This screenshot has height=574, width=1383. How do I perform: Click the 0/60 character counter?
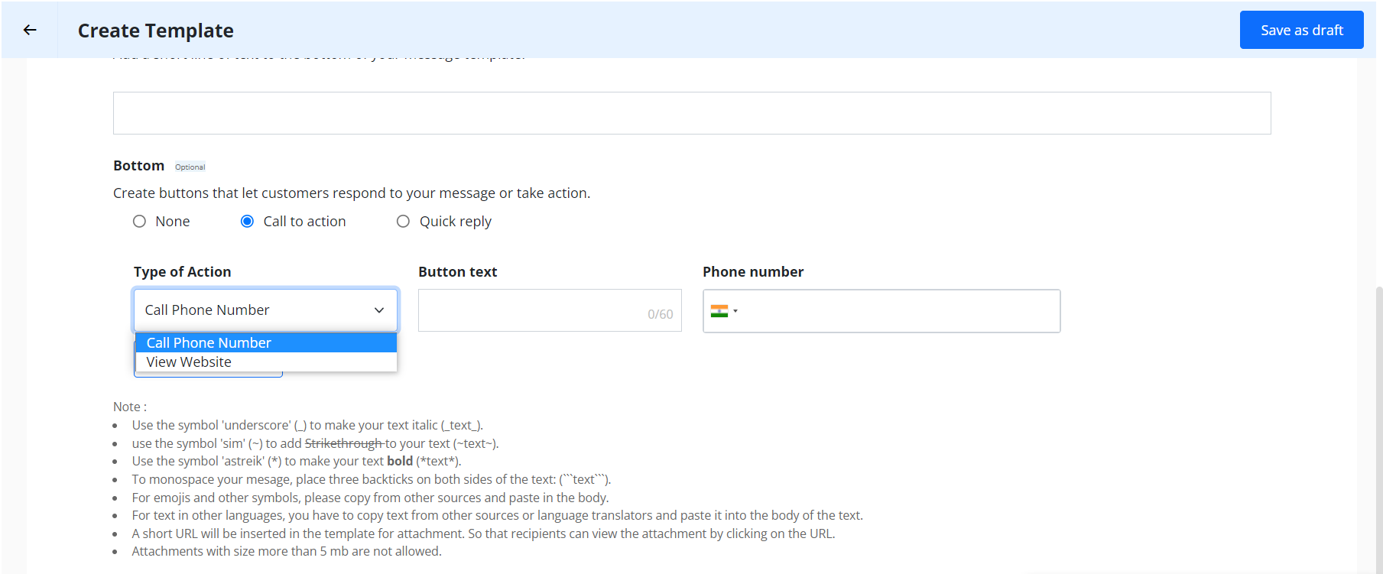661,314
